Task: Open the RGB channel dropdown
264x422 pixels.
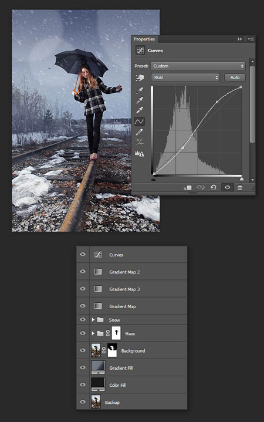Action: (x=185, y=77)
